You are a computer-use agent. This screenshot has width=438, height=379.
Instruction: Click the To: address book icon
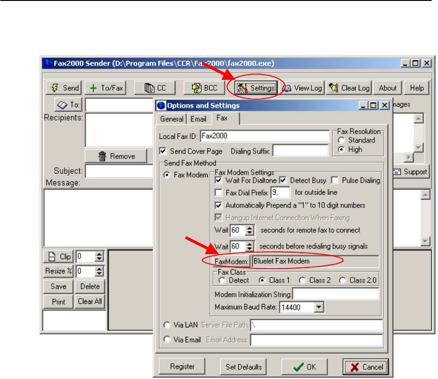pyautogui.click(x=62, y=105)
